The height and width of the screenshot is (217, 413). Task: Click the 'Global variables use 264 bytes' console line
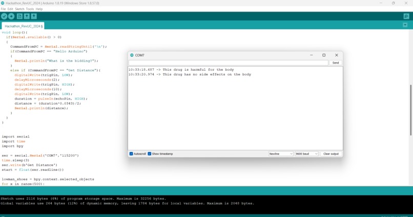(128, 203)
